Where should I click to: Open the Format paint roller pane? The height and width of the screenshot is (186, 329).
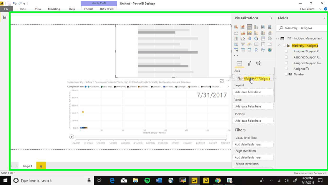[249, 63]
